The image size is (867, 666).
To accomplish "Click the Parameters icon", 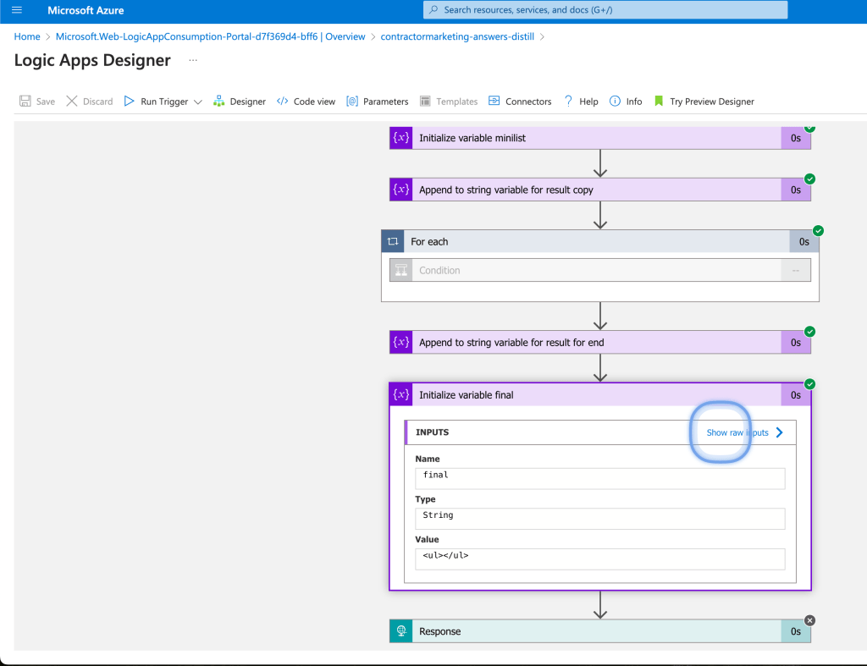I will point(352,102).
